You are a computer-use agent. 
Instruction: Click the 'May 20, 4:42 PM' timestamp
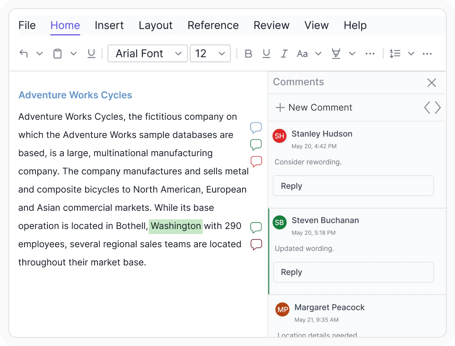314,146
